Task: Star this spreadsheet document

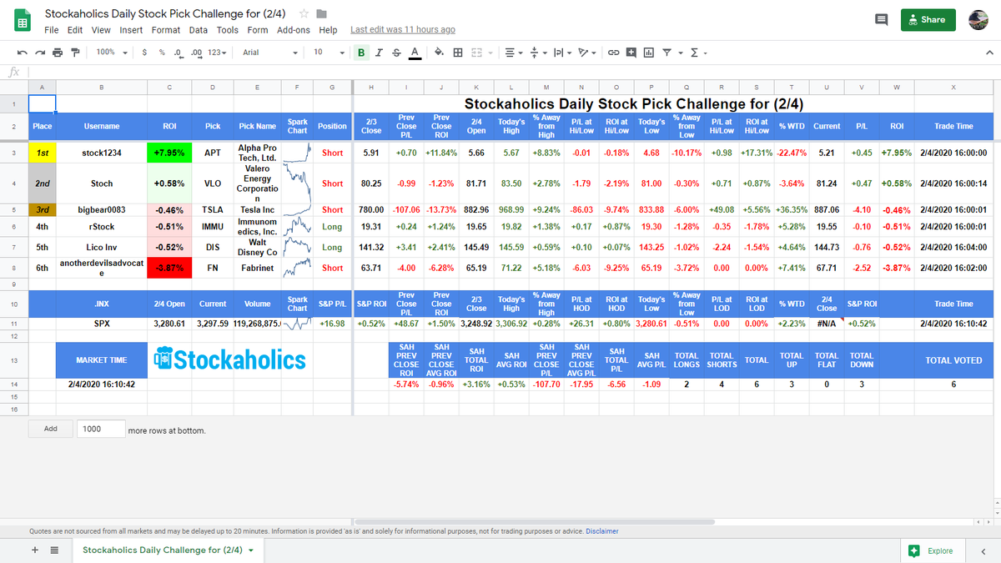Action: [x=304, y=14]
